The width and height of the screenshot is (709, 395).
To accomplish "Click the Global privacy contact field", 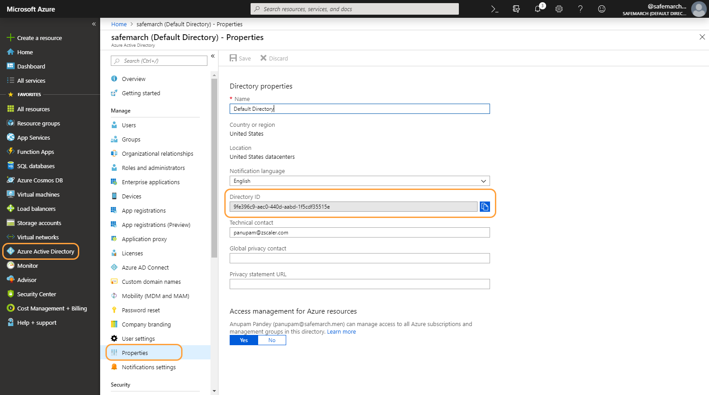I will point(360,258).
